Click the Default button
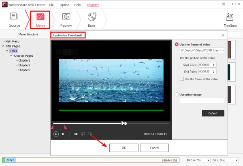The image size is (243, 166). click(213, 113)
